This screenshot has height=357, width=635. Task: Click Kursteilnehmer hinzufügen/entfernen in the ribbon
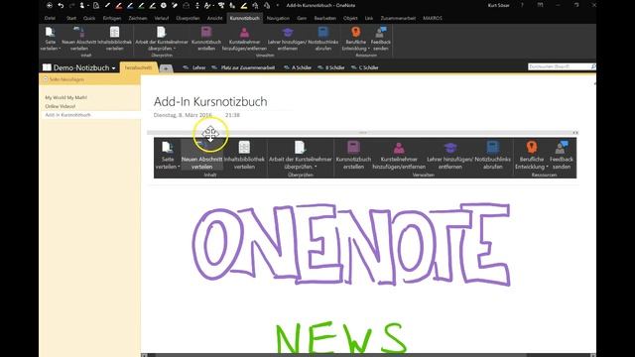(x=244, y=39)
